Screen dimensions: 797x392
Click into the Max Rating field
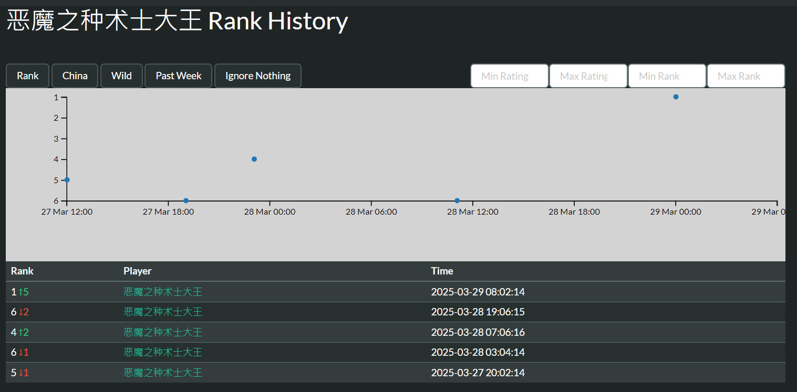point(588,76)
